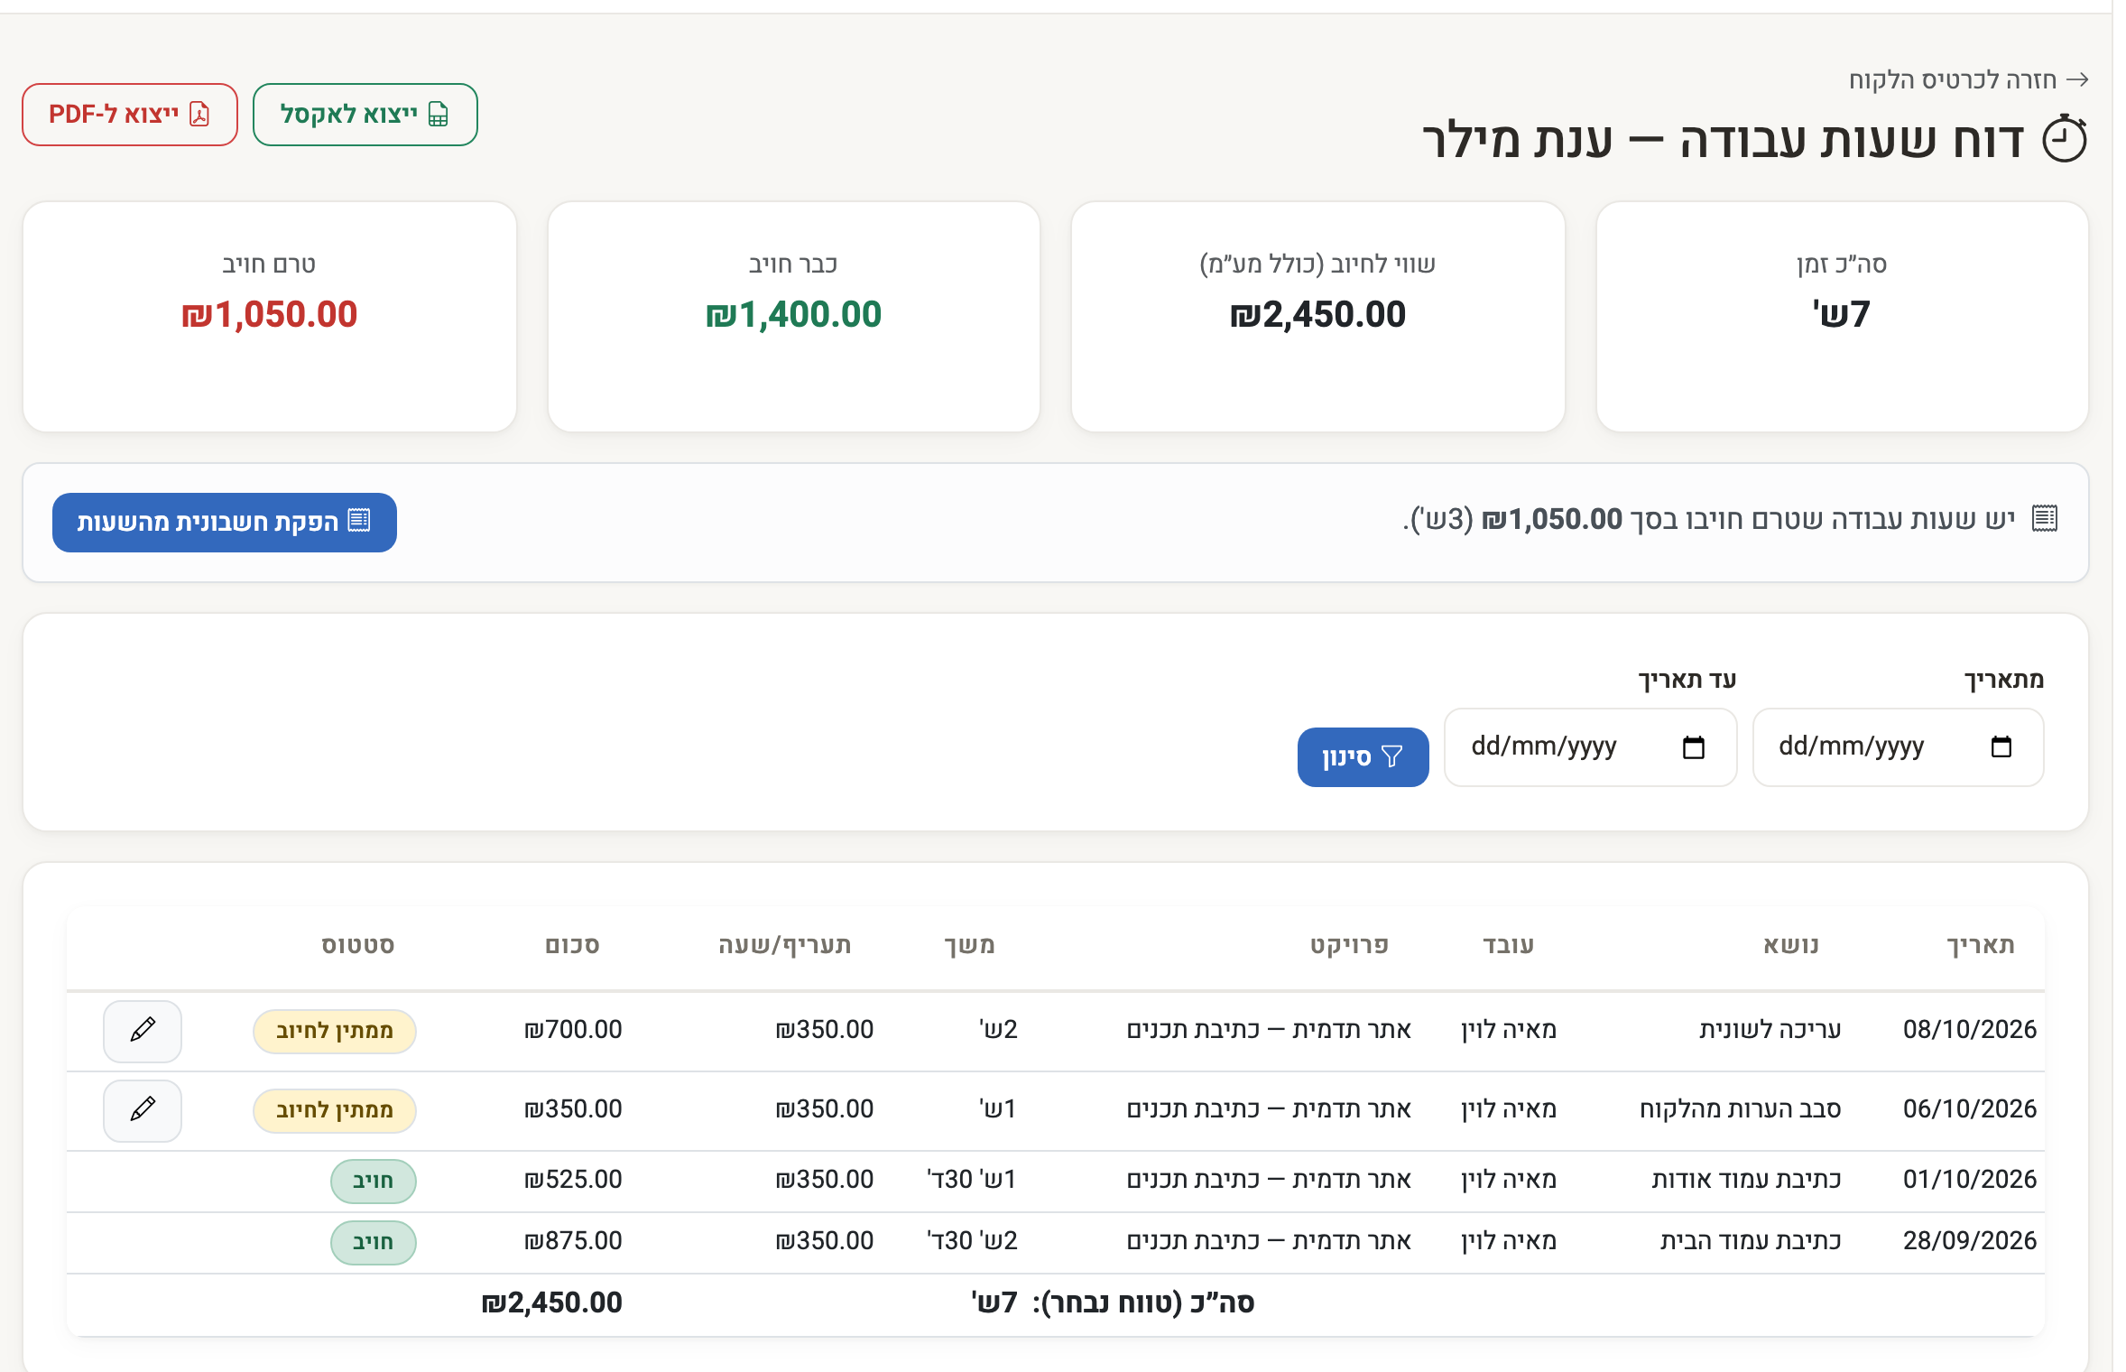Select the כבר חויב summary card
This screenshot has width=2126, height=1372.
[x=794, y=317]
